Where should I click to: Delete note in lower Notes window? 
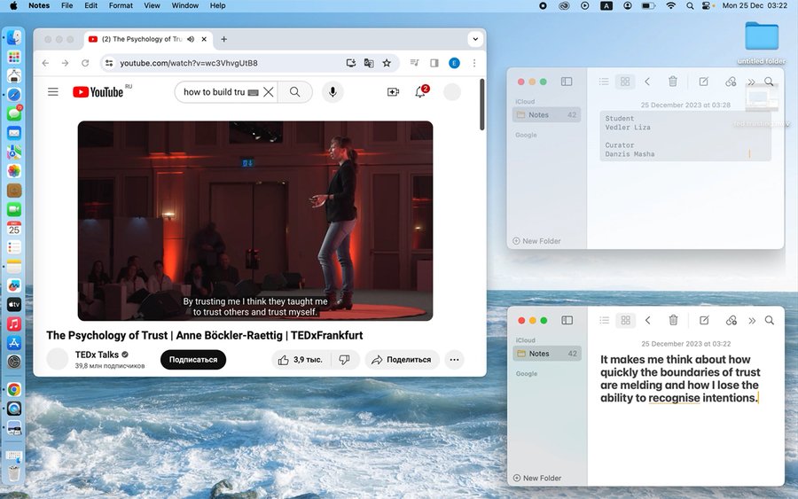click(673, 320)
